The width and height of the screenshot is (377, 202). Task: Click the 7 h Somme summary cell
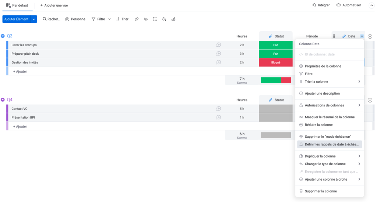click(242, 80)
